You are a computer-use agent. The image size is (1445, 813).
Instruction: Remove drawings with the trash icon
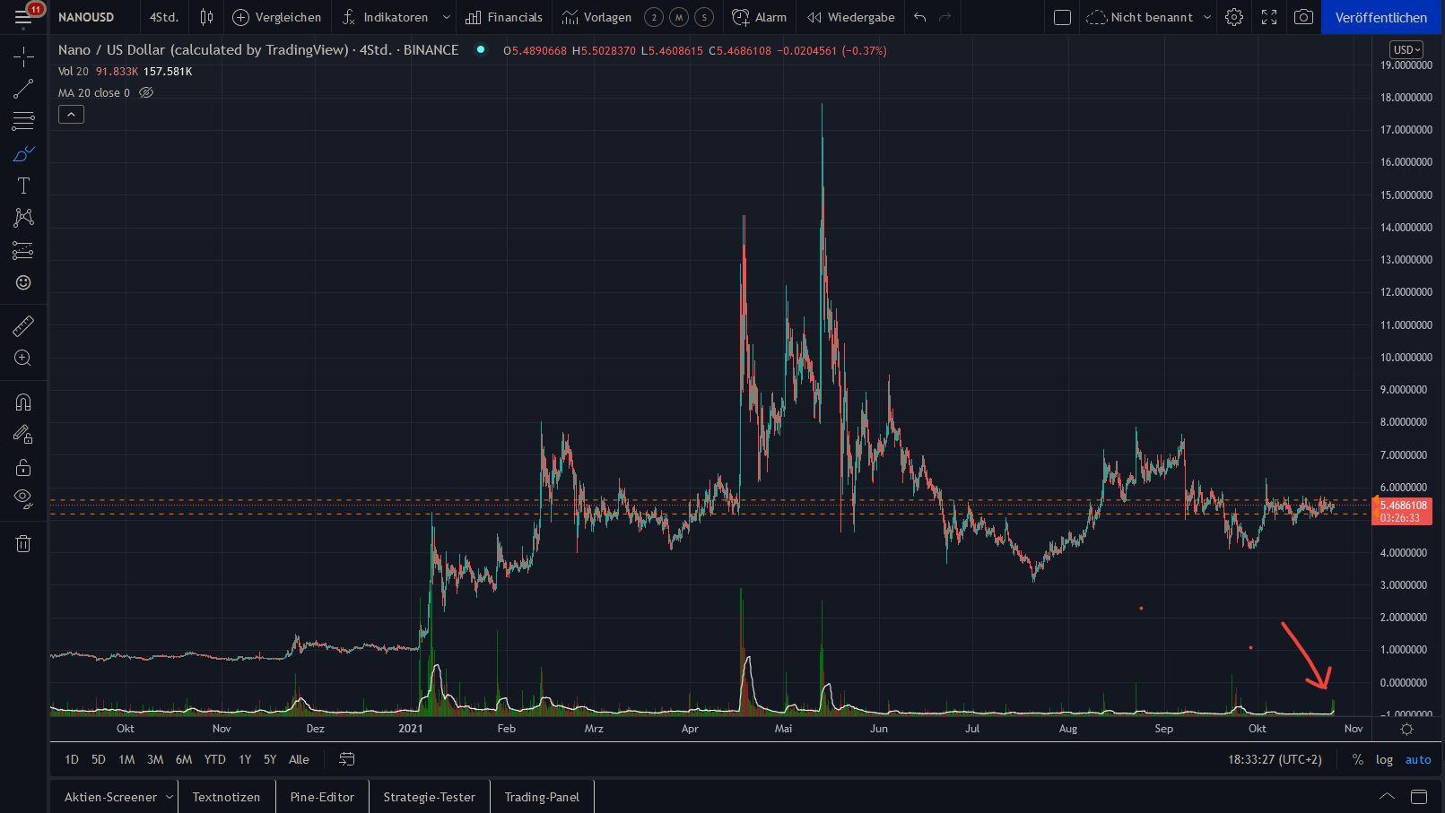pyautogui.click(x=23, y=543)
